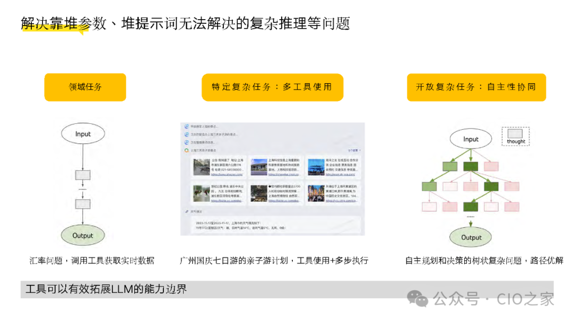
Task: Select the 开放复杂任务:自主性协同 yellow box
Action: 476,87
